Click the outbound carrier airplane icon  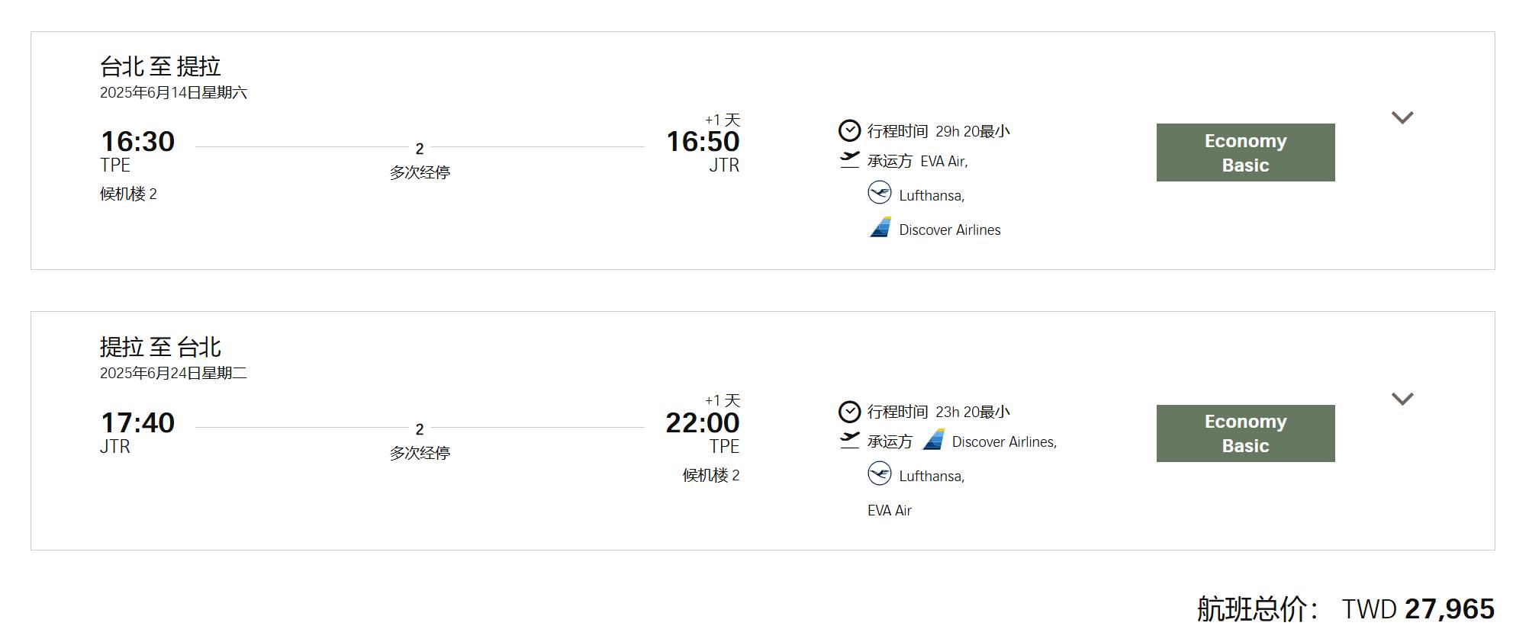click(x=849, y=160)
